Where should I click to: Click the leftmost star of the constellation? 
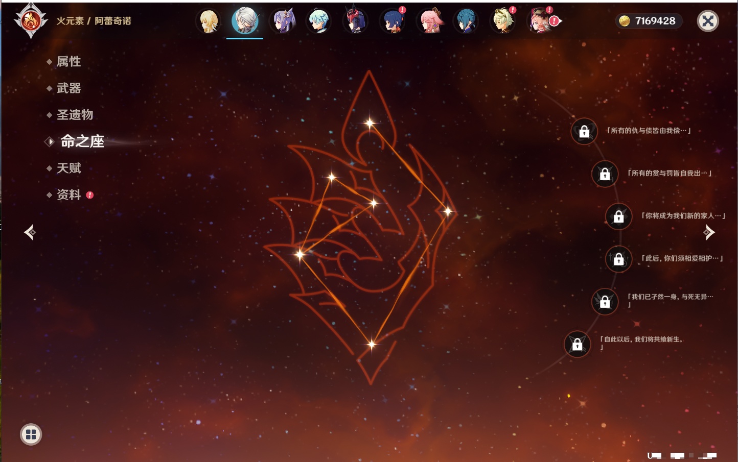point(300,254)
